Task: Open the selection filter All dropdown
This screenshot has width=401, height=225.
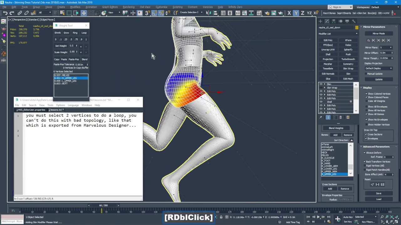Action: [45, 13]
